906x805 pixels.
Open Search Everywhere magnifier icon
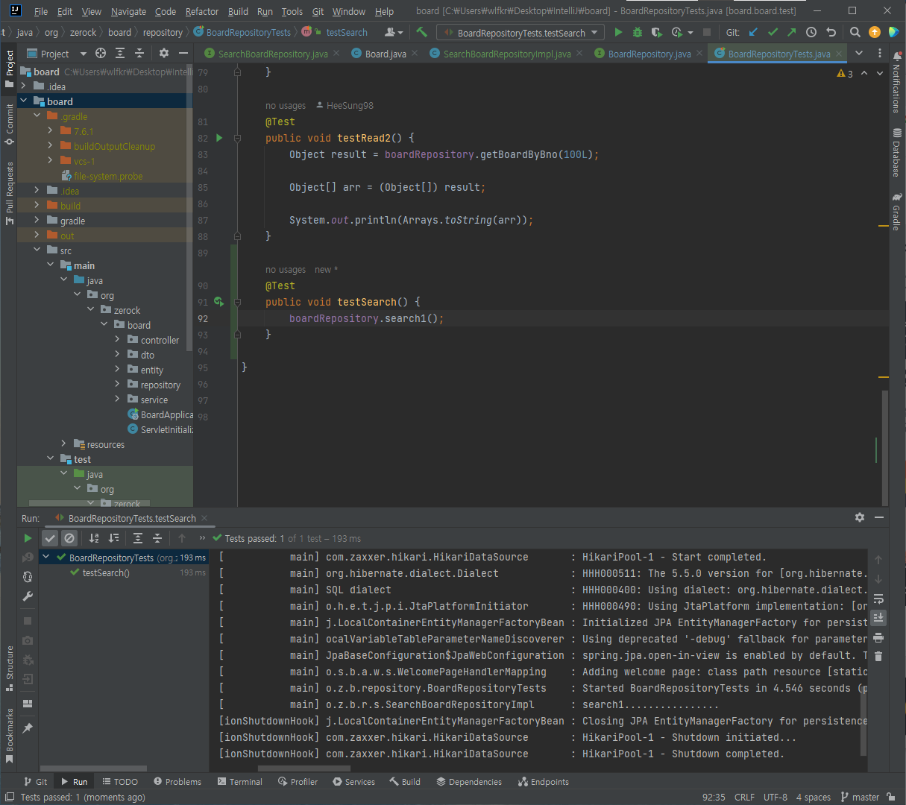click(x=855, y=32)
